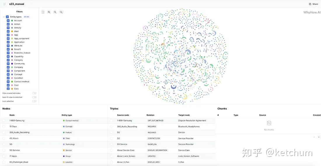The image size is (321, 166).
Task: Toggle Hide unselected nodes switch
Action: [34, 93]
